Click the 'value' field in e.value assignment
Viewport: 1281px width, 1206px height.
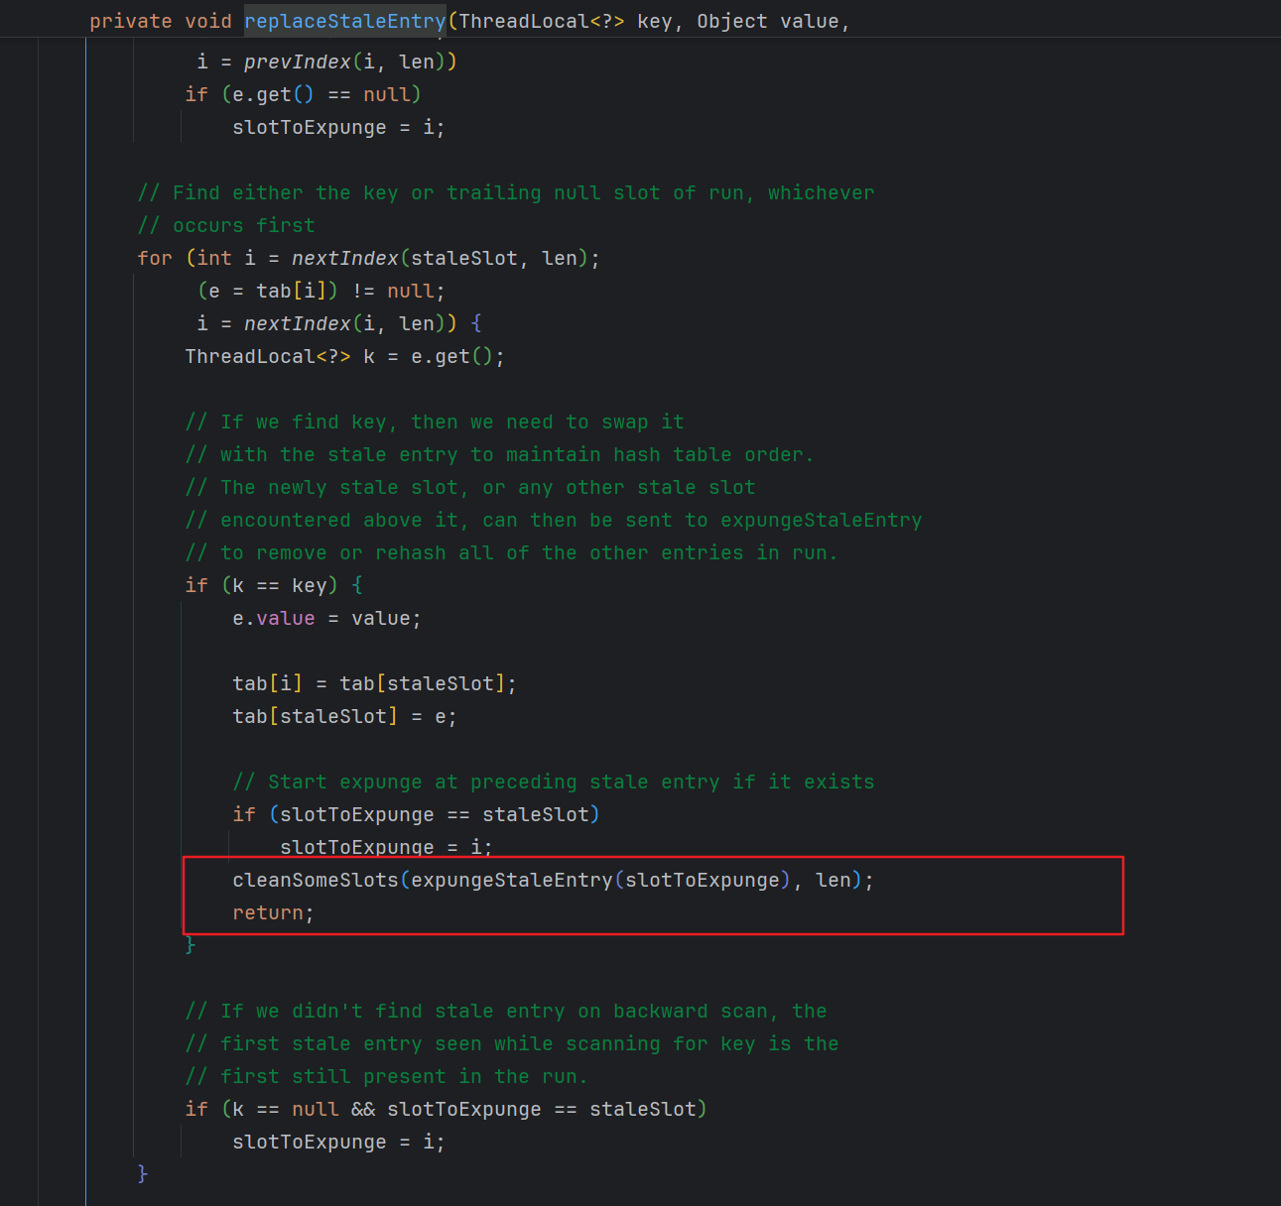286,618
